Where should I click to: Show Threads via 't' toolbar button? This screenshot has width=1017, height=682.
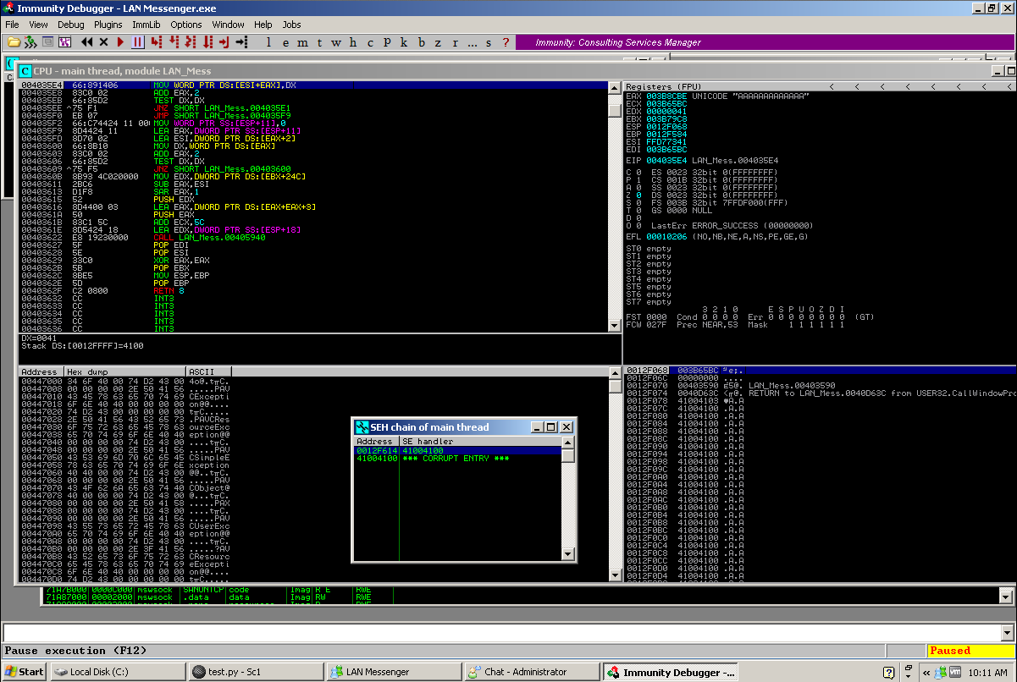(319, 41)
